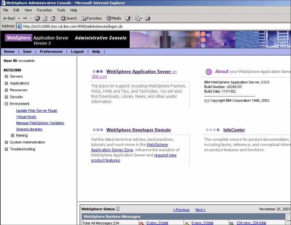
Task: Open the Back button history dropdown arrow
Action: (x=19, y=18)
